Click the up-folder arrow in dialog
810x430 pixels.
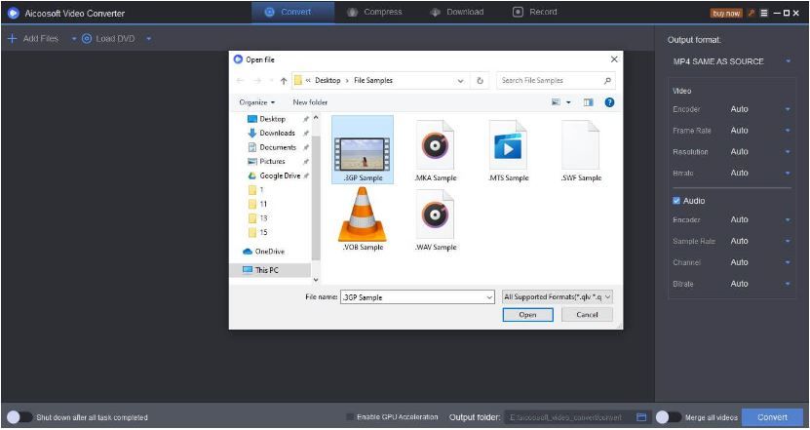pyautogui.click(x=284, y=81)
